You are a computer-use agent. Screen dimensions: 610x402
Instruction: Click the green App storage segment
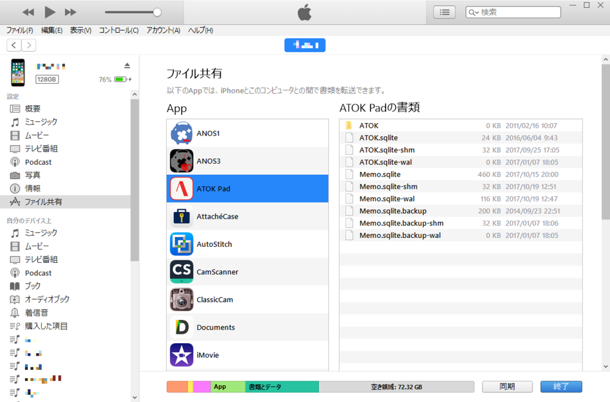pyautogui.click(x=228, y=387)
